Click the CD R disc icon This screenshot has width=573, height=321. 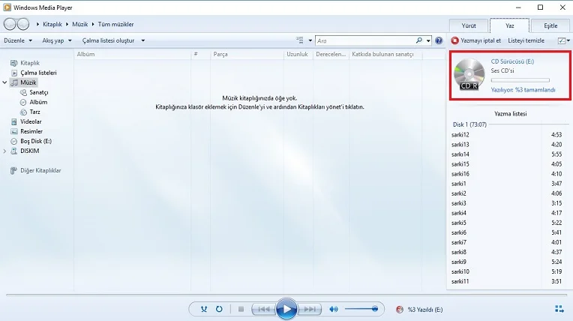(469, 74)
